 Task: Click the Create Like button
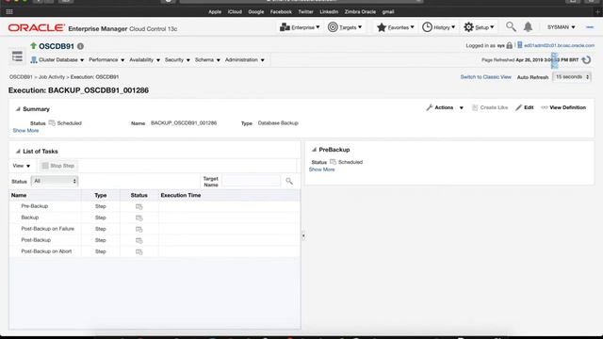490,107
